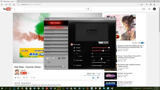Refresh the YouTube page
Viewport: 160px width, 90px height.
10,4
